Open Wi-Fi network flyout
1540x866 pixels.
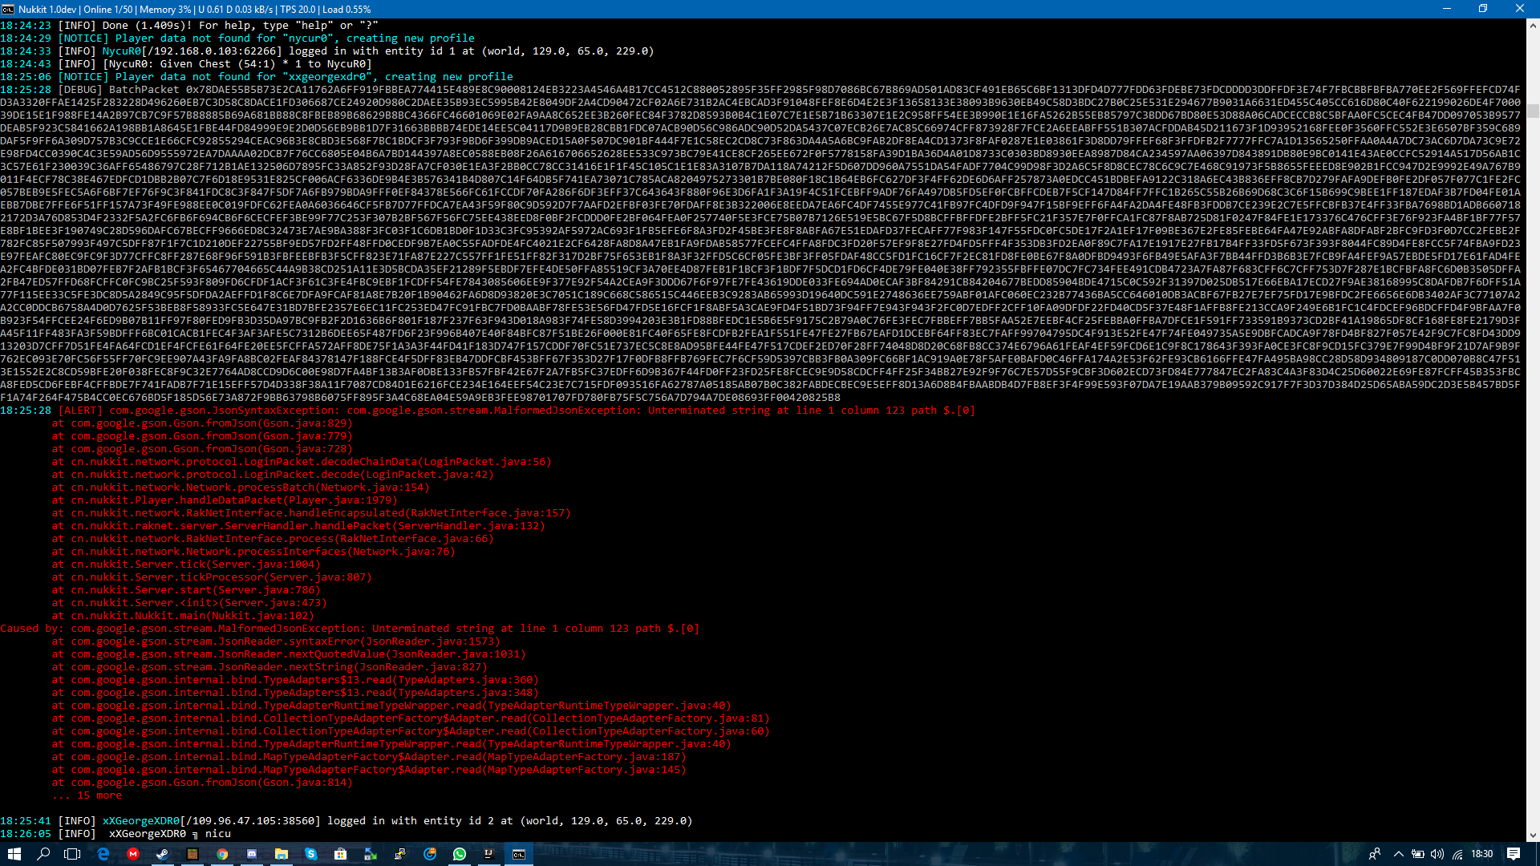(1457, 854)
